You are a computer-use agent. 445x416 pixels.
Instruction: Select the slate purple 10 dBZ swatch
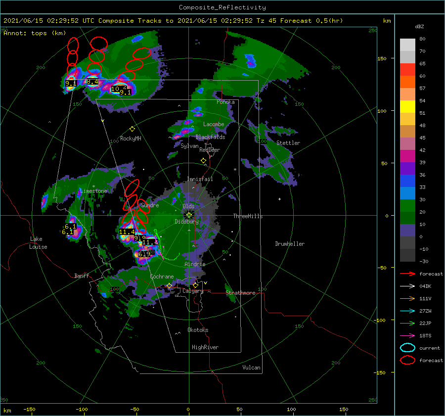pyautogui.click(x=407, y=231)
